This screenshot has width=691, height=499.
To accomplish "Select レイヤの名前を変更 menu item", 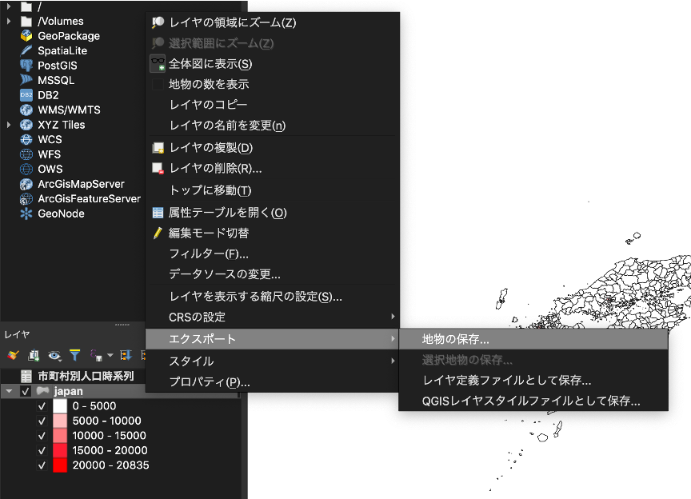I will 273,126.
